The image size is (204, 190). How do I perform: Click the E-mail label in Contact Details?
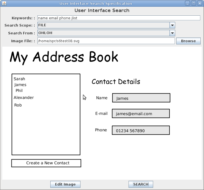101,113
